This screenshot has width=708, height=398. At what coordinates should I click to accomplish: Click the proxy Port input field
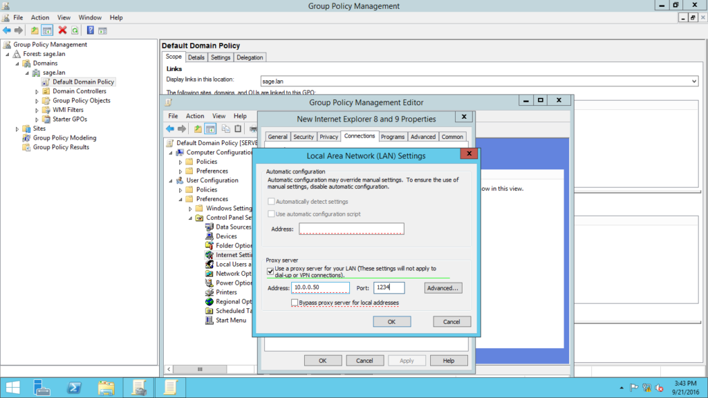[x=389, y=287]
